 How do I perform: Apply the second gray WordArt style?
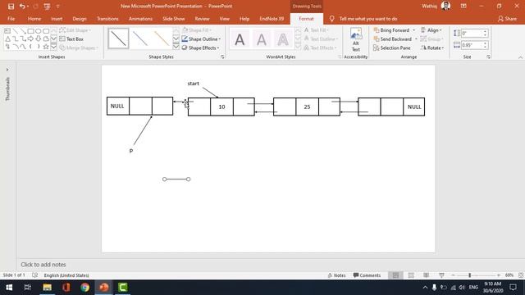(x=262, y=39)
